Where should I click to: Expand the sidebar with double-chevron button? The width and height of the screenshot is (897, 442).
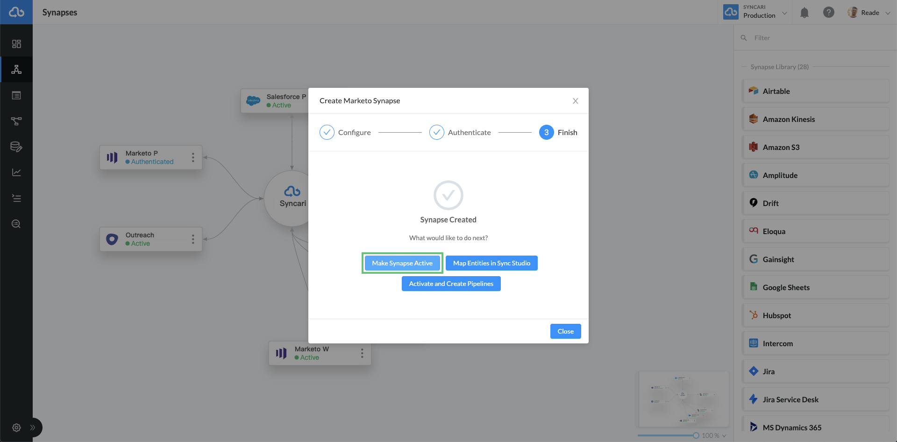click(x=33, y=428)
